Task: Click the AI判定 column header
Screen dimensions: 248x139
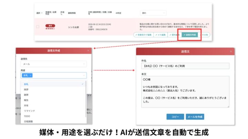Action: tap(118, 13)
